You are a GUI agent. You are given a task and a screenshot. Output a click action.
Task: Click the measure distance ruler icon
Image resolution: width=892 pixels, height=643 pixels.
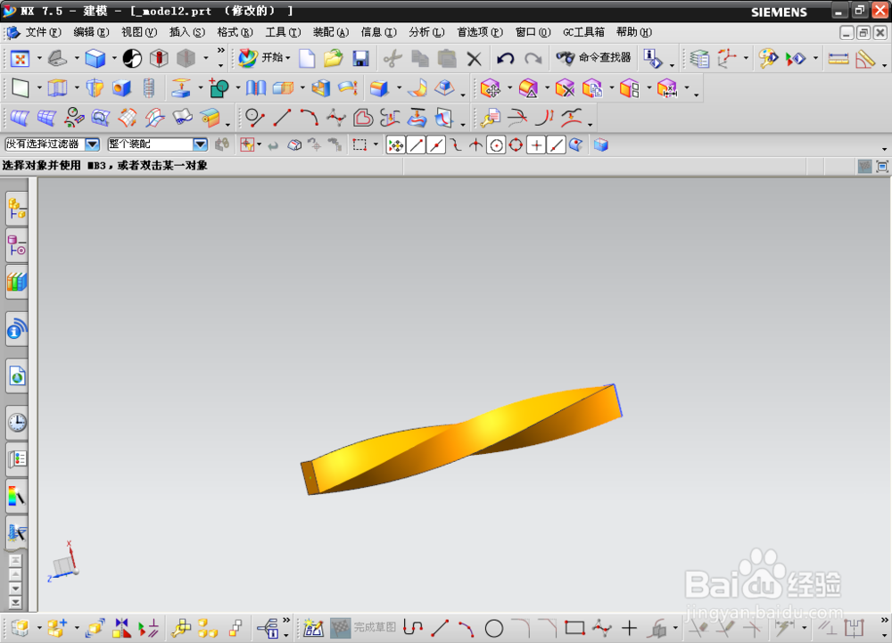pyautogui.click(x=838, y=58)
